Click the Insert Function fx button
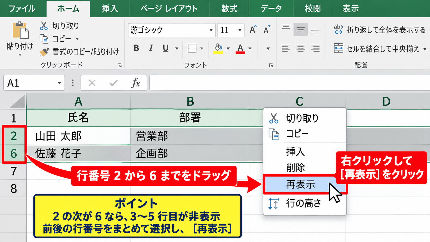 (x=136, y=83)
